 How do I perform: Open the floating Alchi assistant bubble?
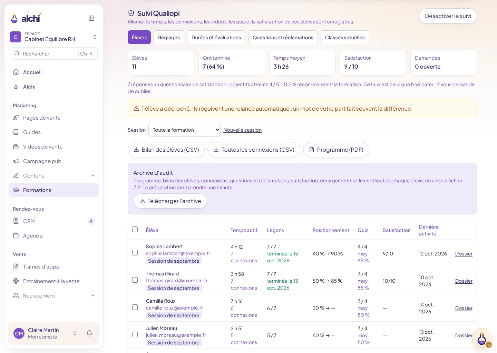(482, 338)
